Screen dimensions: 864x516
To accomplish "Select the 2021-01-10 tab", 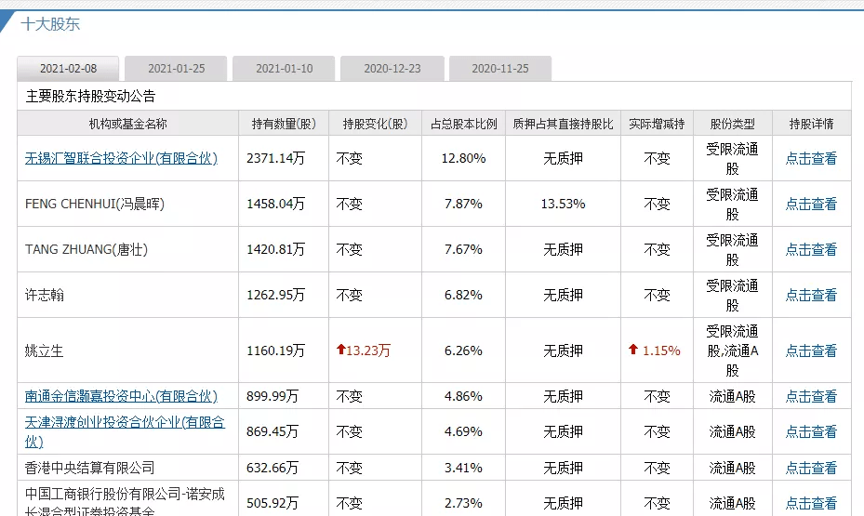I will (284, 69).
